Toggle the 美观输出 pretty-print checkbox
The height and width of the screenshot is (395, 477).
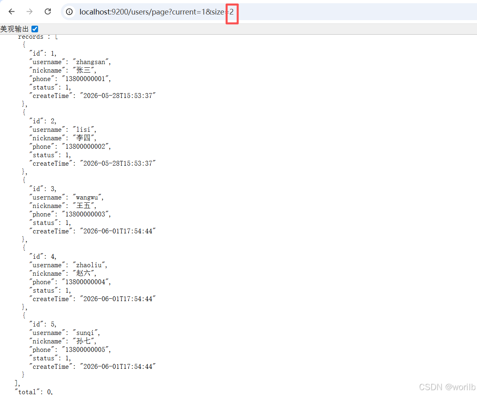(x=35, y=29)
